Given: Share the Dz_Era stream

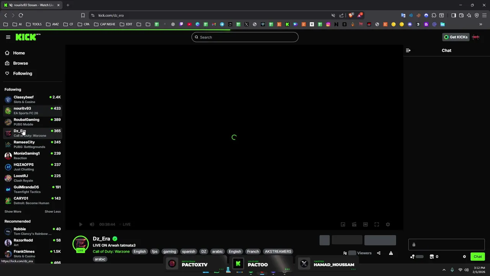Looking at the screenshot, I should pyautogui.click(x=379, y=253).
